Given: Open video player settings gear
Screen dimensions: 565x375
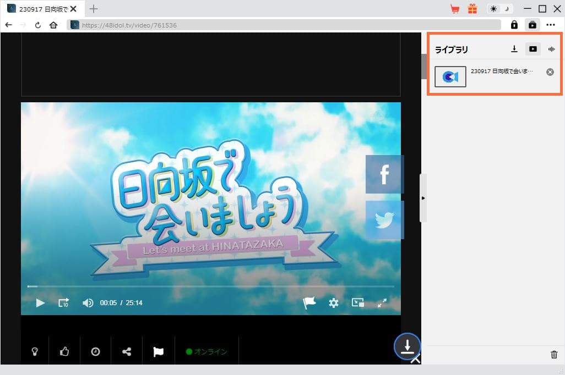Looking at the screenshot, I should [x=334, y=303].
